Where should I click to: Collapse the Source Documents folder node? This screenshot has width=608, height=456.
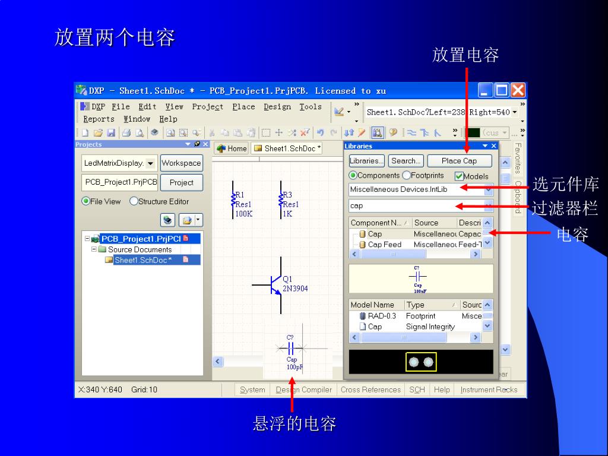pyautogui.click(x=94, y=249)
